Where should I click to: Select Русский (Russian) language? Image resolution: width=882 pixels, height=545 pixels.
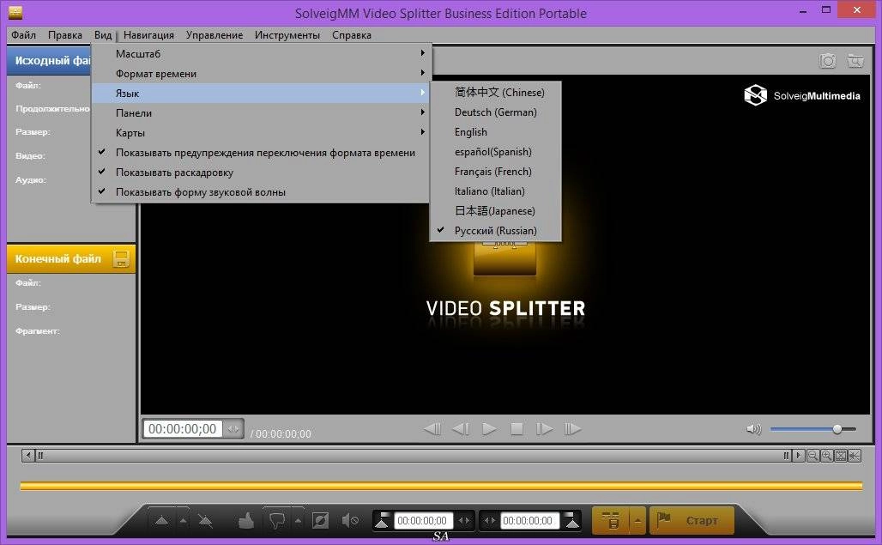[x=495, y=231]
